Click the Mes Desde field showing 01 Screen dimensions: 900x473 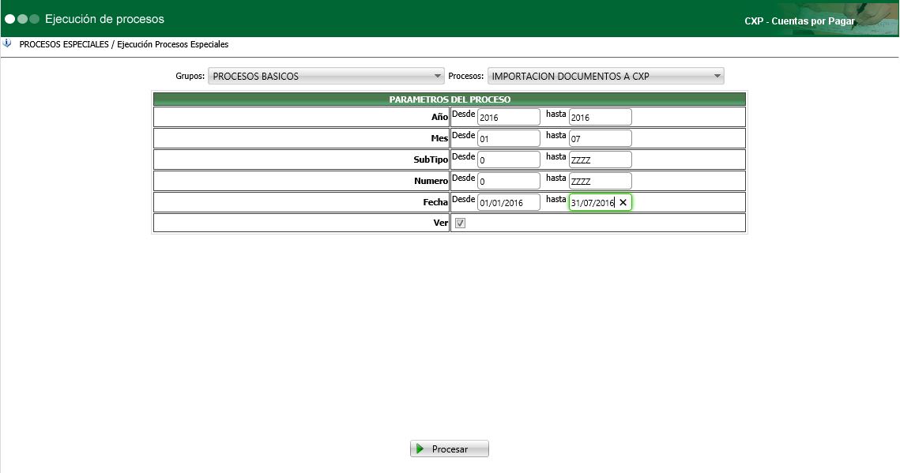point(509,138)
